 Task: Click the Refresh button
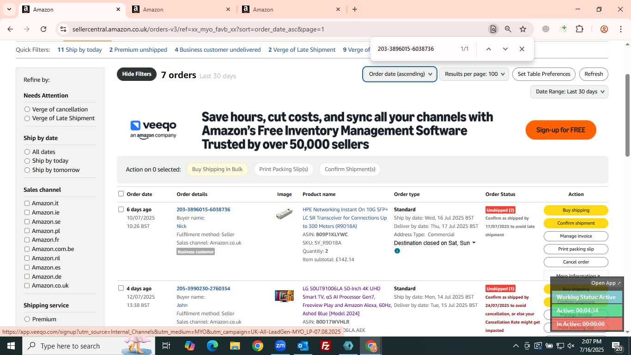[x=594, y=74]
